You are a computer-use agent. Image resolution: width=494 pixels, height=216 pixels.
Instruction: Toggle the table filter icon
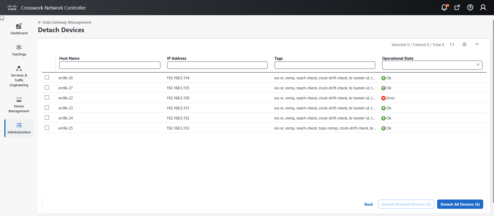[x=477, y=45]
